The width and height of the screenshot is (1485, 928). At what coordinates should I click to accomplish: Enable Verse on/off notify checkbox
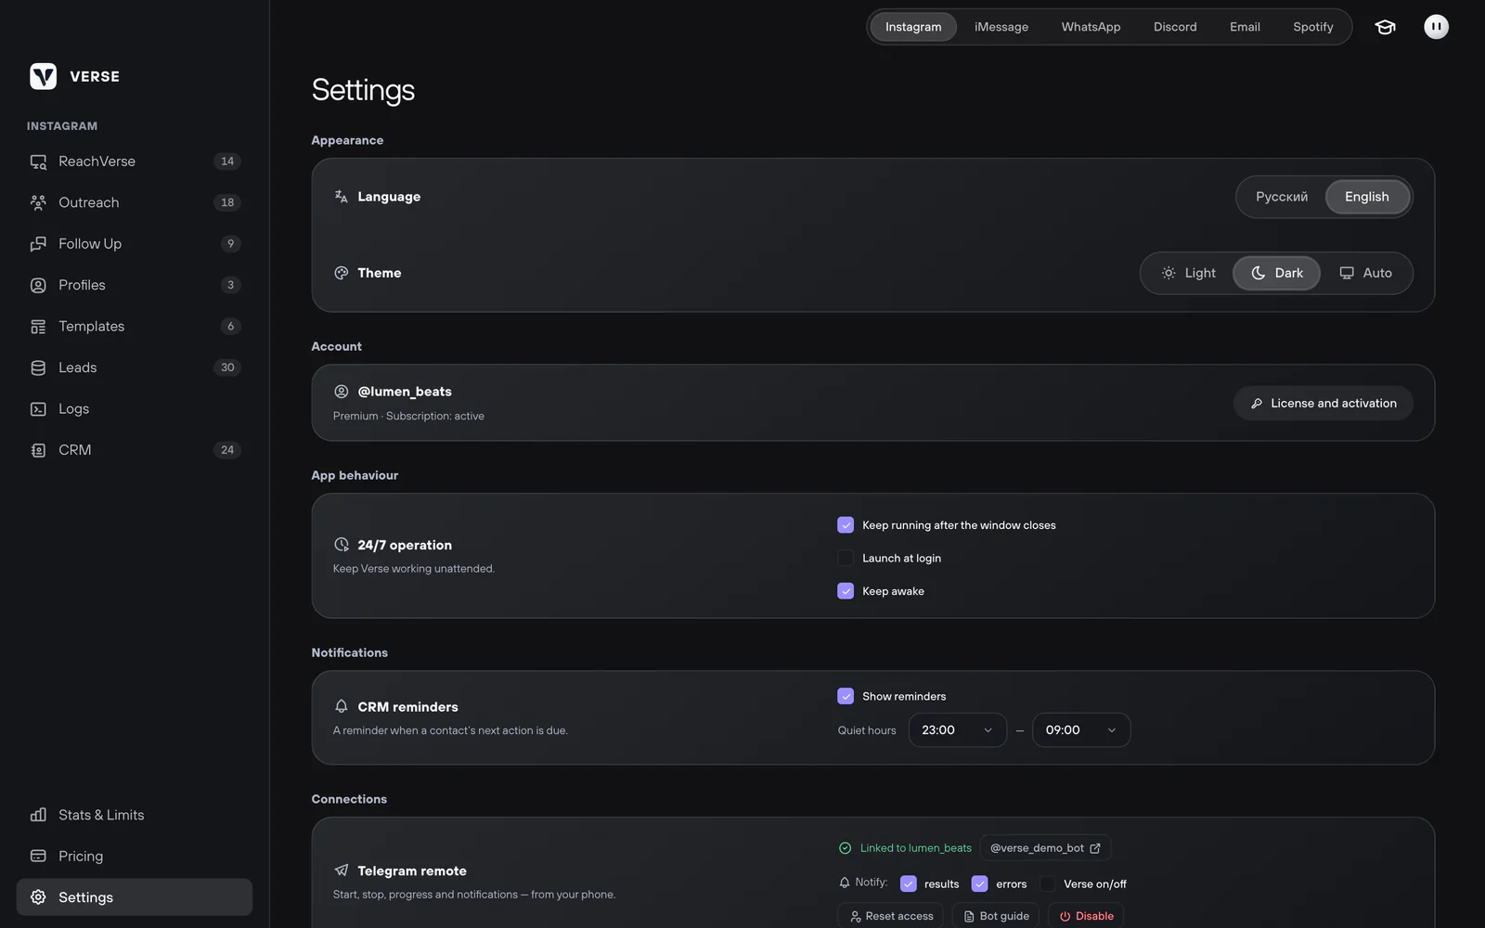coord(1048,883)
